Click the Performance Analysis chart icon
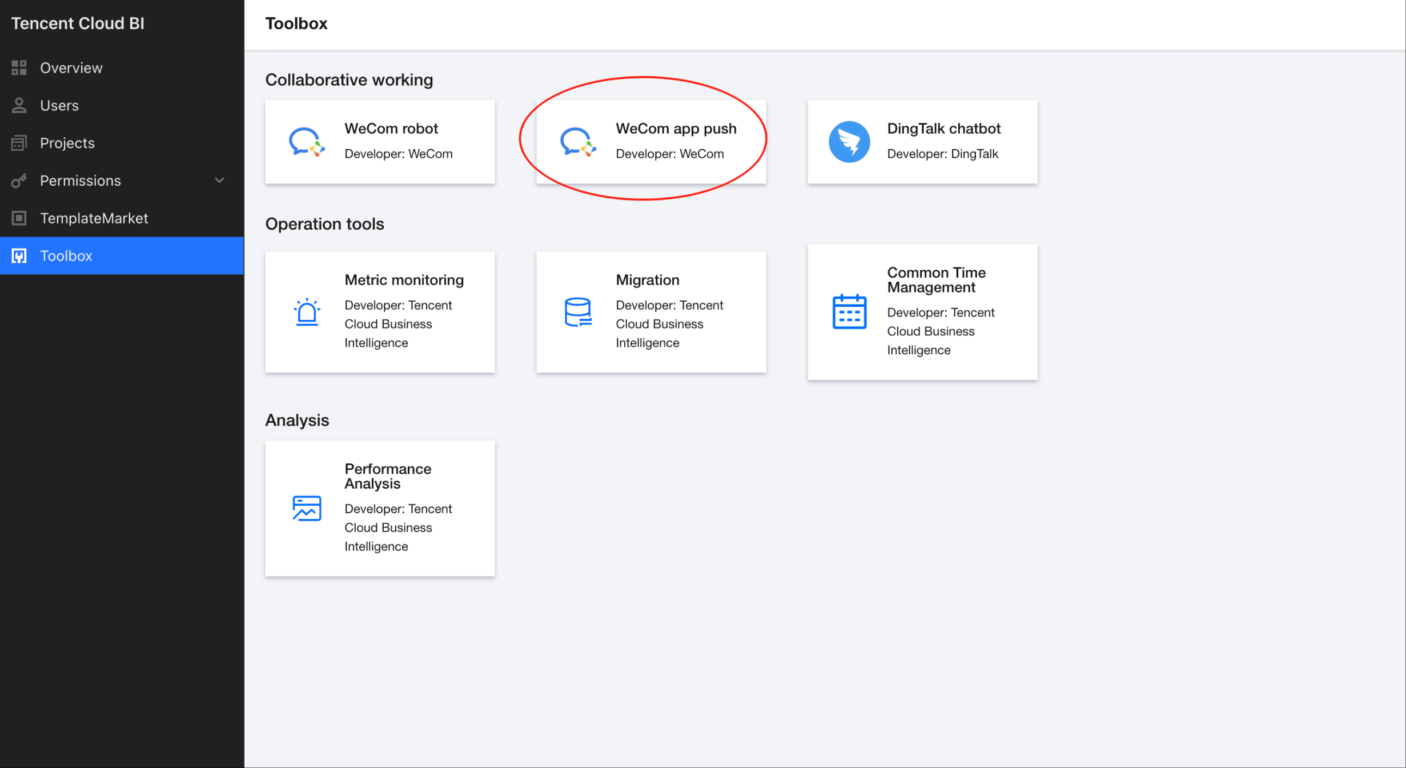Screen dimensions: 1406x768 click(307, 508)
